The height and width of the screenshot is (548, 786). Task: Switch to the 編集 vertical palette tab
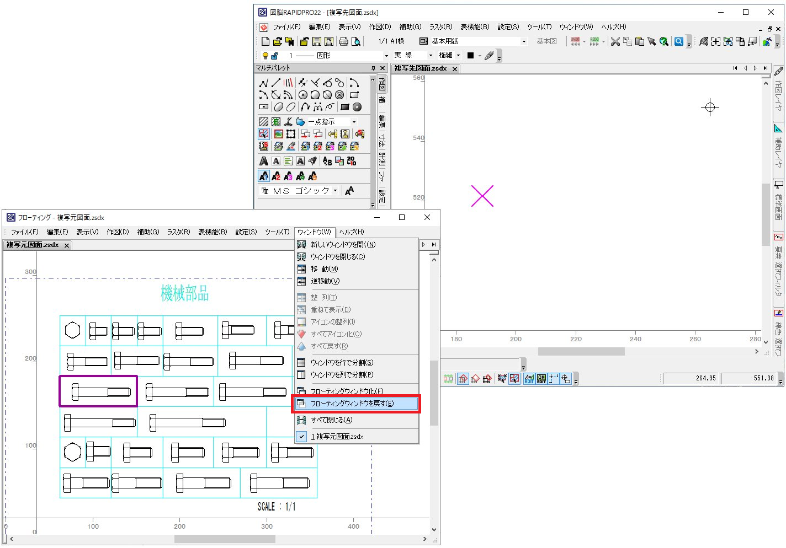(x=382, y=121)
